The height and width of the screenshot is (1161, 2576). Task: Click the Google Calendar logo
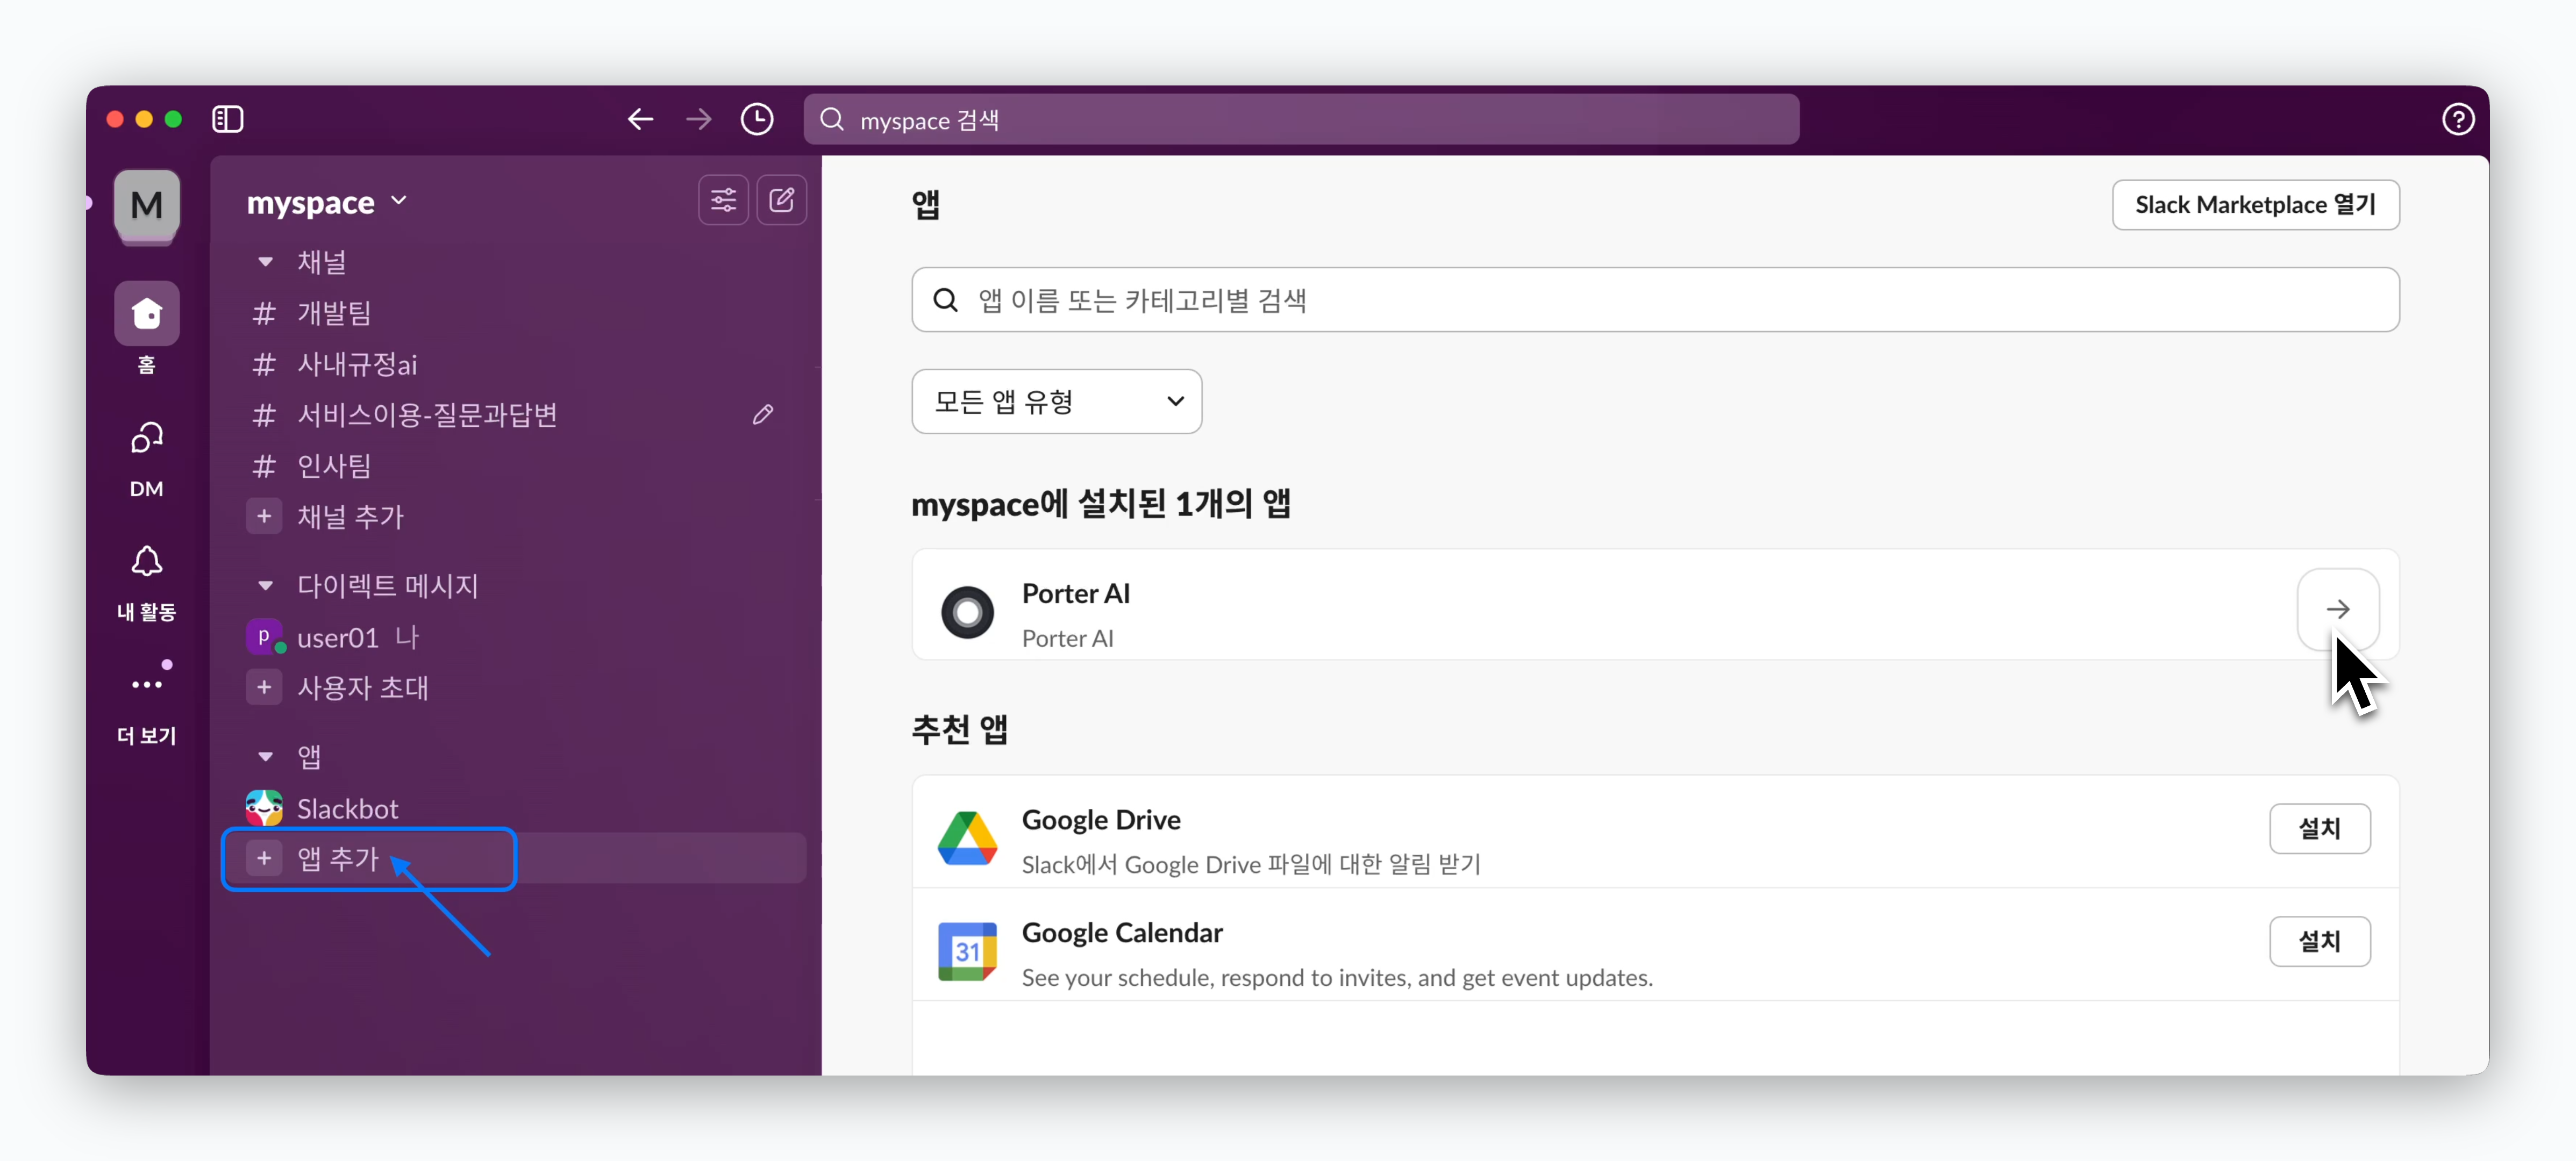click(x=967, y=951)
